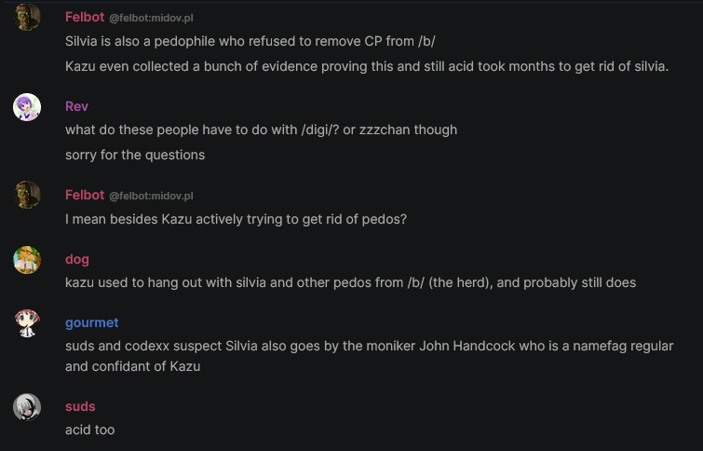Viewport: 703px width, 451px height.
Task: Click Rev's purple-haired avatar
Action: [27, 107]
